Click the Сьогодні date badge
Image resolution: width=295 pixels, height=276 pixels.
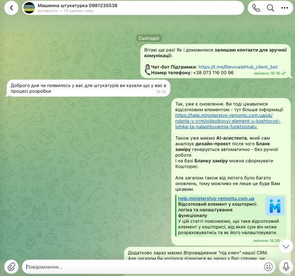tap(149, 38)
